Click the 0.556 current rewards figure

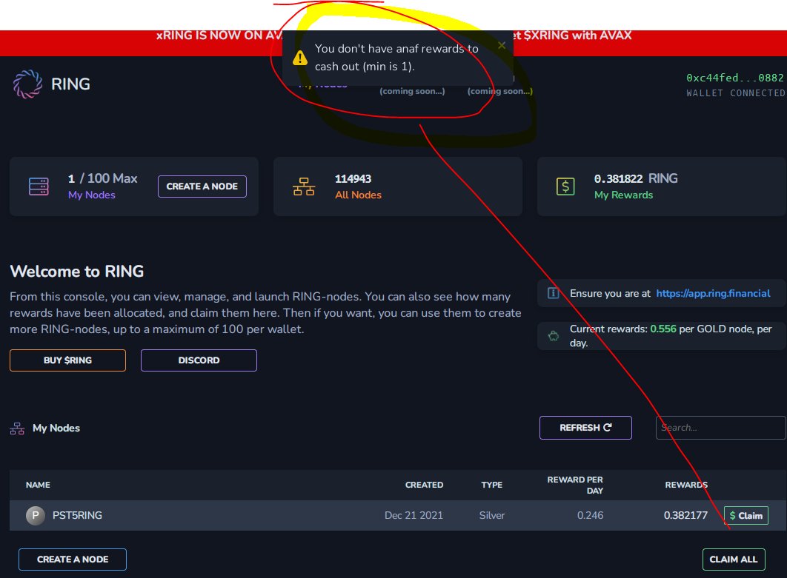(663, 329)
